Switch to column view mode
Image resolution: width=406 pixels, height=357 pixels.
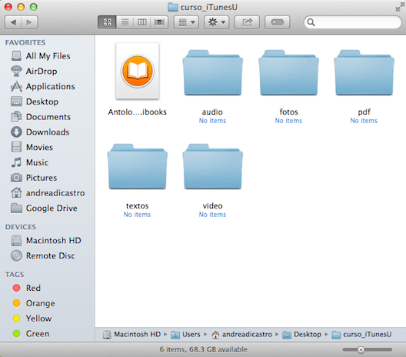coord(142,22)
